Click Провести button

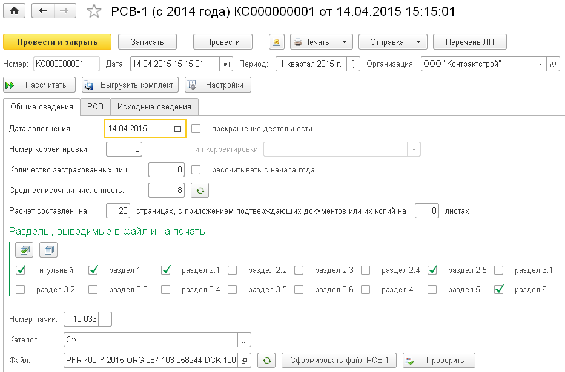(x=223, y=42)
